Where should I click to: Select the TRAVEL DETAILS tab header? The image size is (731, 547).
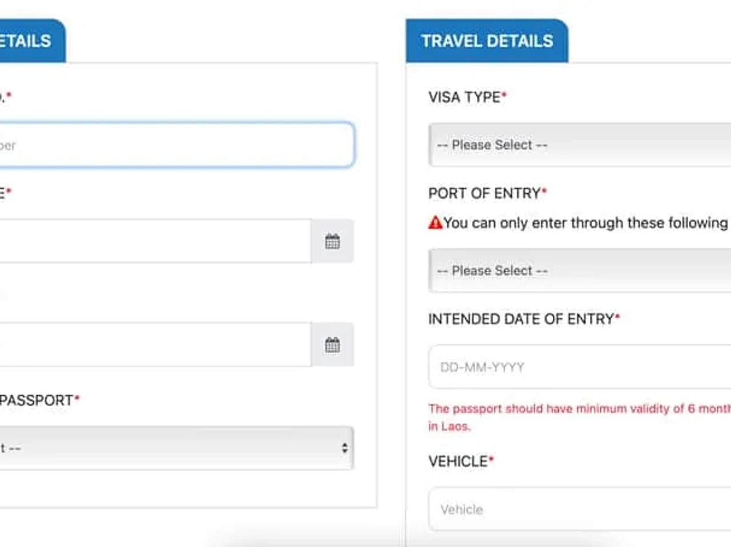[x=486, y=40]
